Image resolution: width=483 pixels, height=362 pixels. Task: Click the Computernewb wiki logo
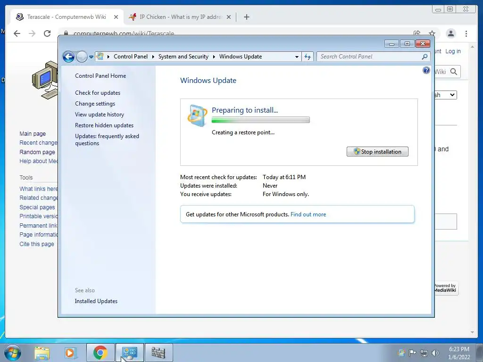tap(45, 80)
